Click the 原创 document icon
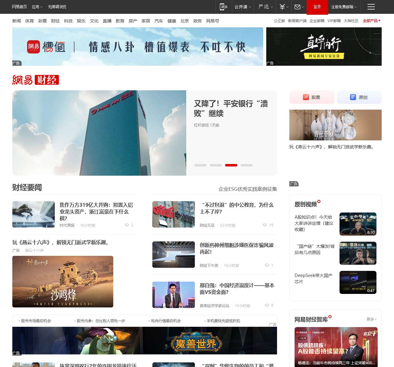This screenshot has height=367, width=394. (x=353, y=97)
